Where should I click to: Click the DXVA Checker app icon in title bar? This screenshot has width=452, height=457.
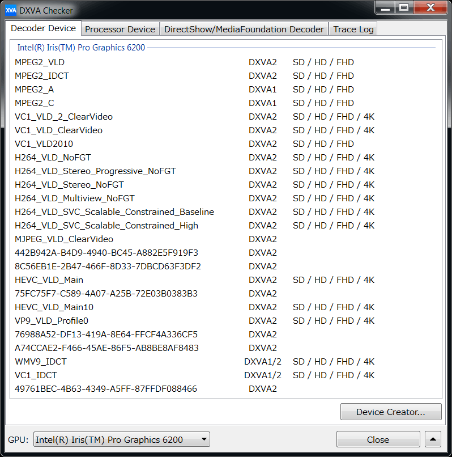click(x=11, y=11)
